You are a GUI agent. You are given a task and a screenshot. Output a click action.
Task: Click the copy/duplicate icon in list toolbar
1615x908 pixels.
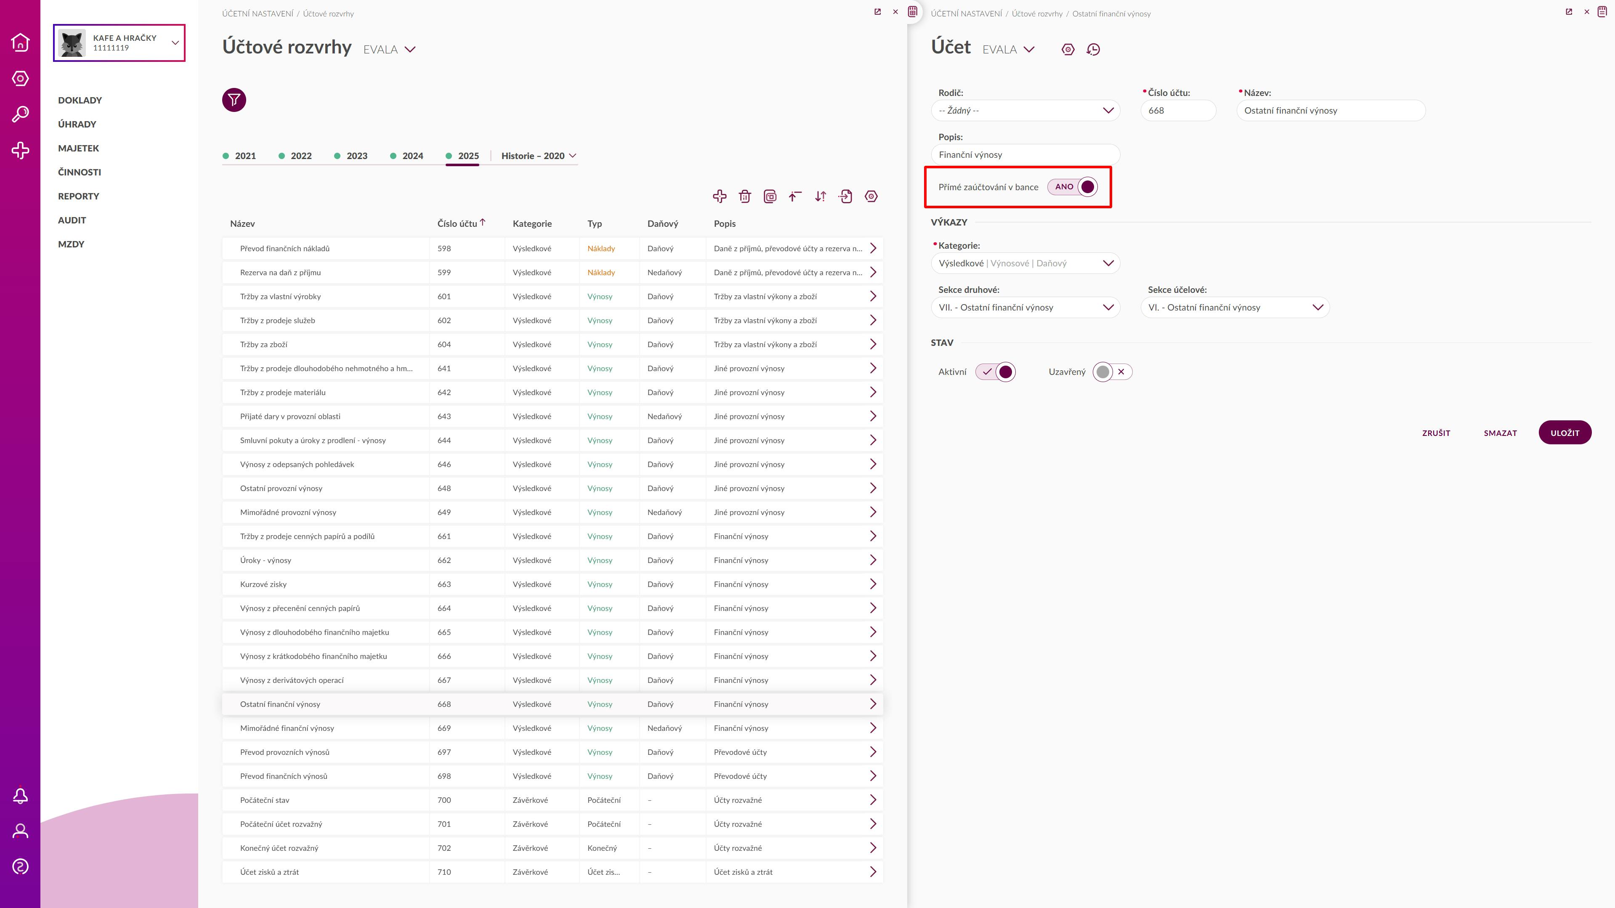[770, 196]
